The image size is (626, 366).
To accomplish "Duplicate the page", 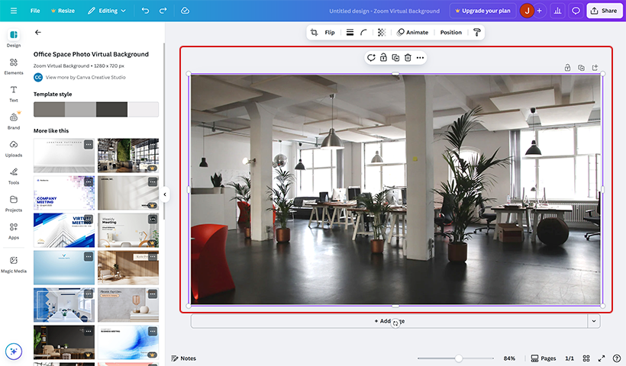I will coord(581,68).
